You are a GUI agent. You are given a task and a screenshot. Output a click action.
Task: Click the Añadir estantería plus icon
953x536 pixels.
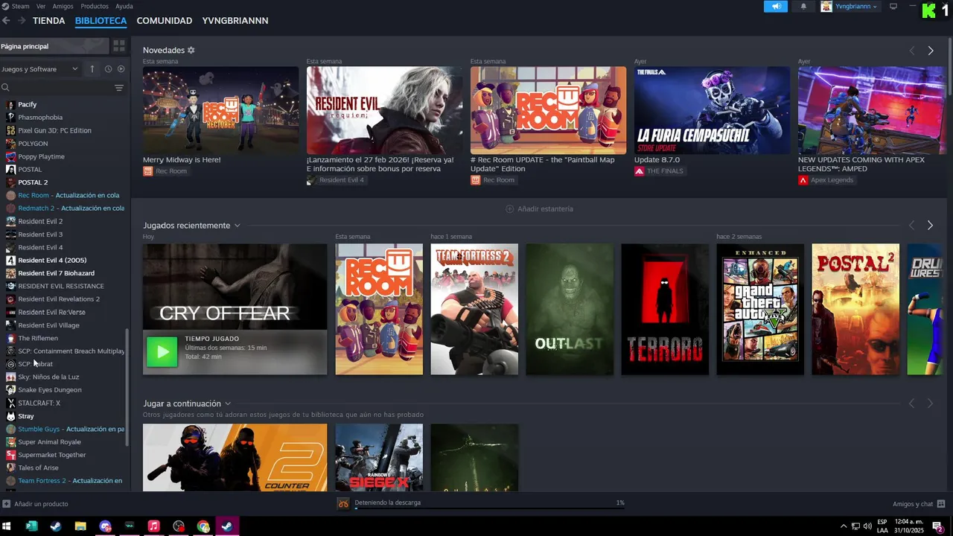[x=510, y=209]
